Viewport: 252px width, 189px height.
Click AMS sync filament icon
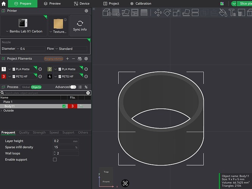(x=80, y=59)
